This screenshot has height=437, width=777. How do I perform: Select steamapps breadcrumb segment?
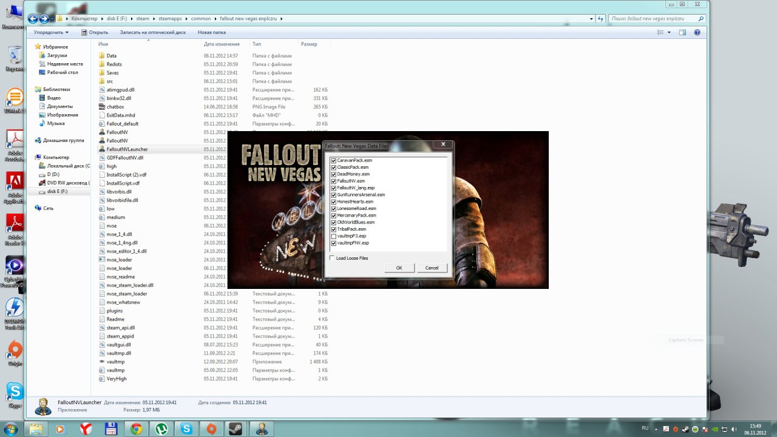tap(170, 19)
